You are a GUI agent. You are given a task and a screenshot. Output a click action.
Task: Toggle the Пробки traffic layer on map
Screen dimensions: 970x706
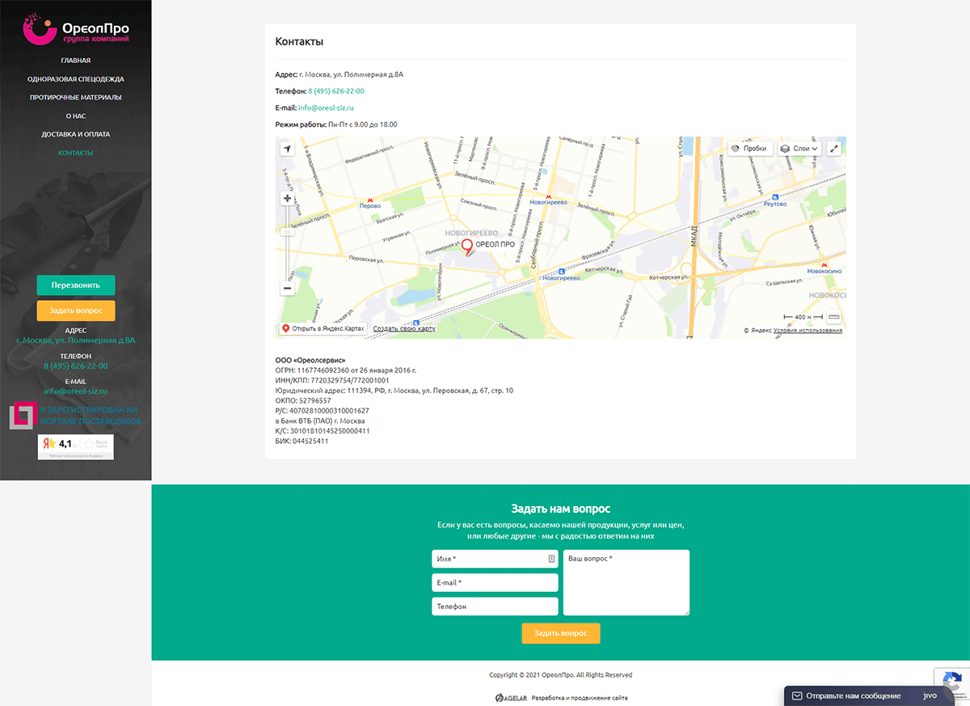click(x=749, y=149)
